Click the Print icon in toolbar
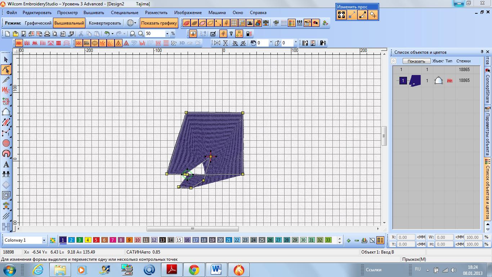492x277 pixels. pyautogui.click(x=47, y=34)
